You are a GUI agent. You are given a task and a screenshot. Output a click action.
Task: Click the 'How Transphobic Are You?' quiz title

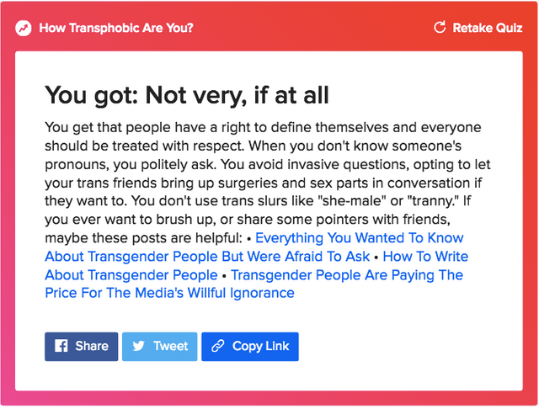click(x=116, y=28)
